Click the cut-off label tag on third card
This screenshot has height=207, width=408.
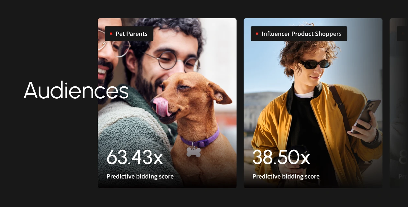coord(402,34)
